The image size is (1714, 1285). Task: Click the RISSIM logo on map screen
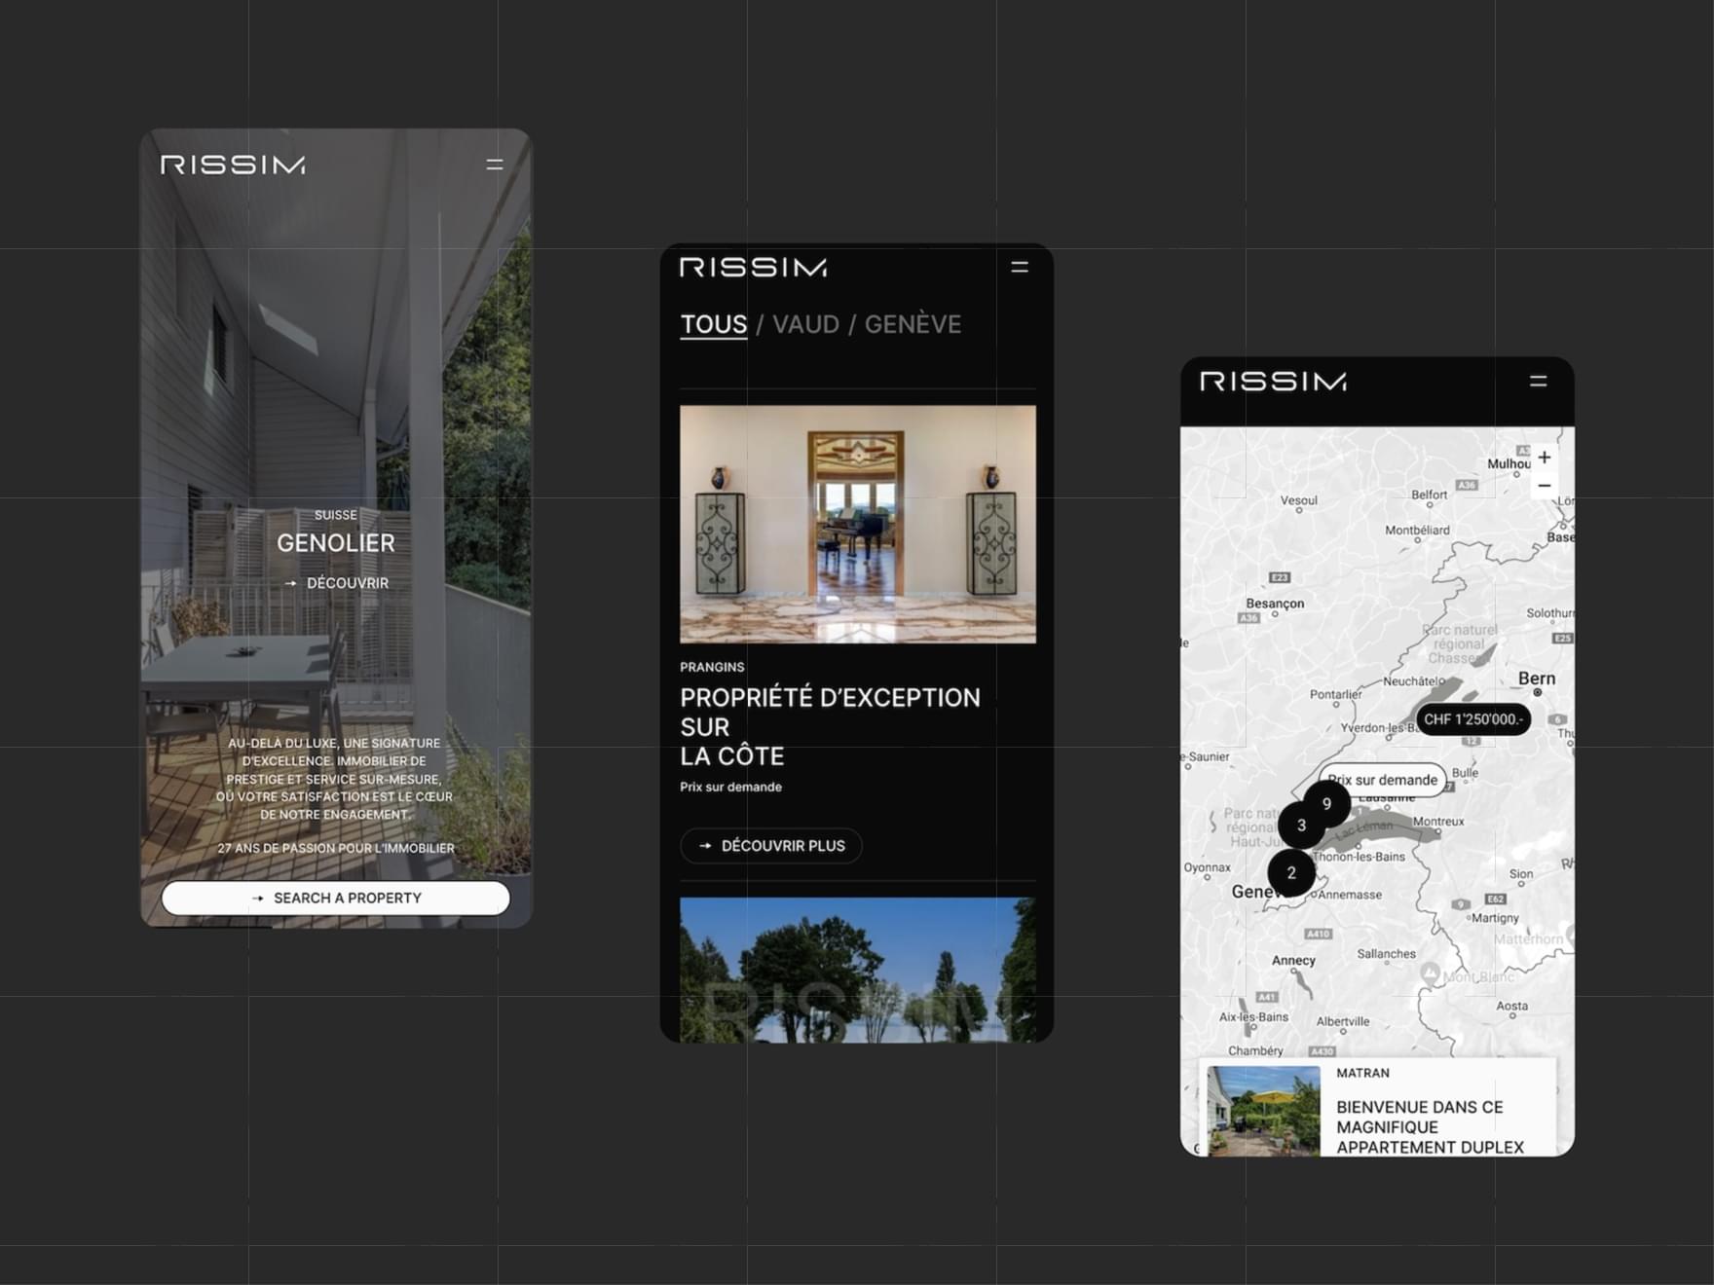[x=1273, y=382]
